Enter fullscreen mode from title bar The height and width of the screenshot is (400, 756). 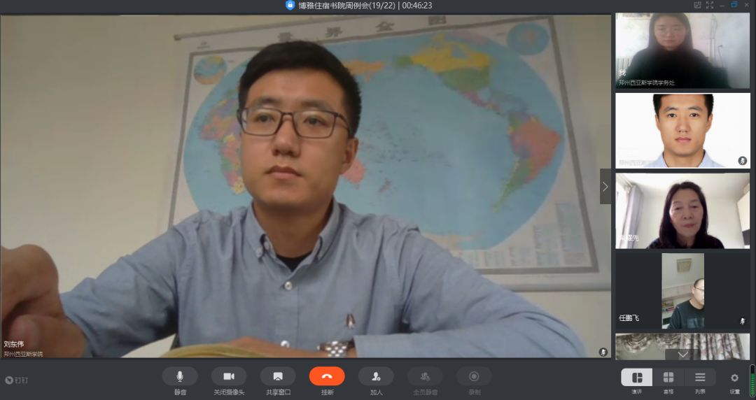(x=710, y=5)
